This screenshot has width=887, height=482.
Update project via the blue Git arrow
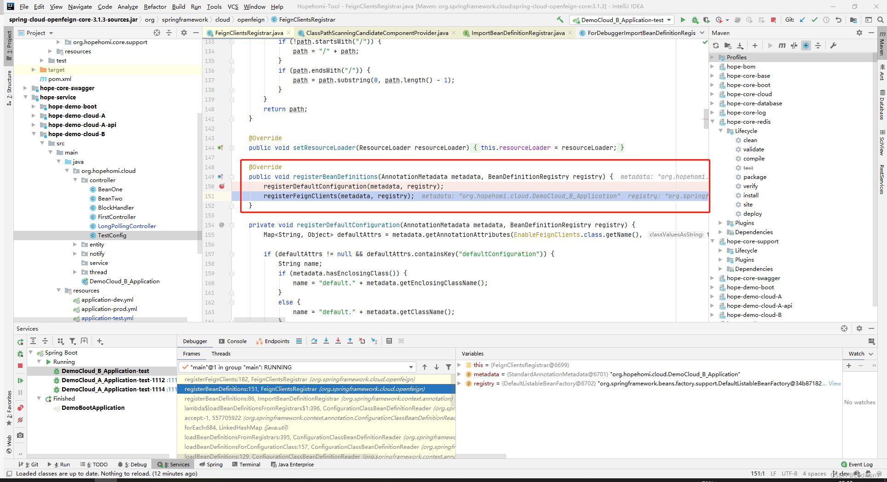pos(802,20)
